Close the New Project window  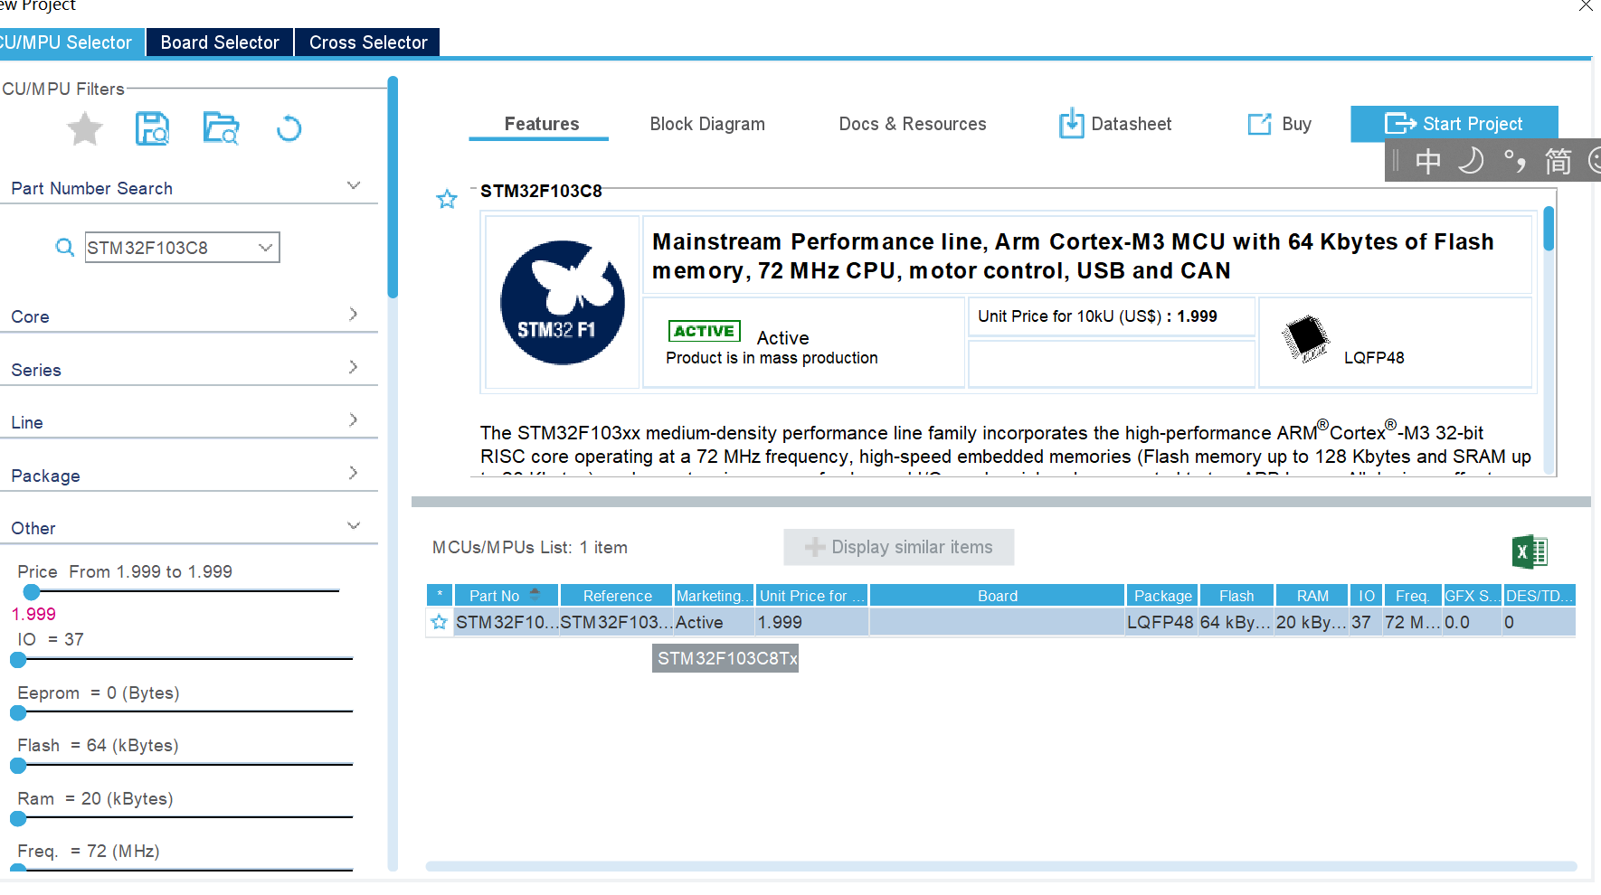point(1586,6)
